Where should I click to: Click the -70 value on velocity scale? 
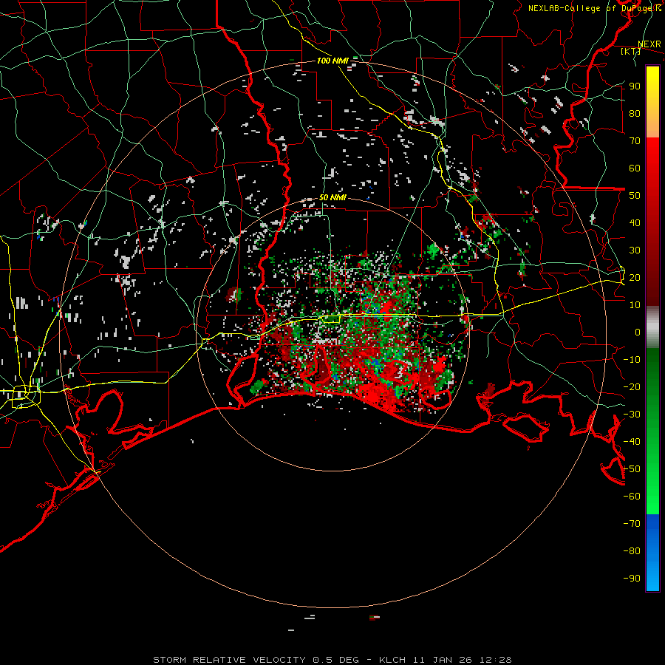click(632, 524)
